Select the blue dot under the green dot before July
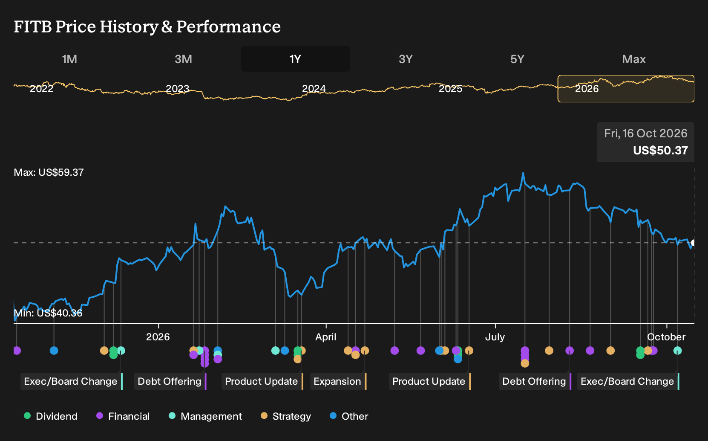The height and width of the screenshot is (441, 708). tap(458, 359)
